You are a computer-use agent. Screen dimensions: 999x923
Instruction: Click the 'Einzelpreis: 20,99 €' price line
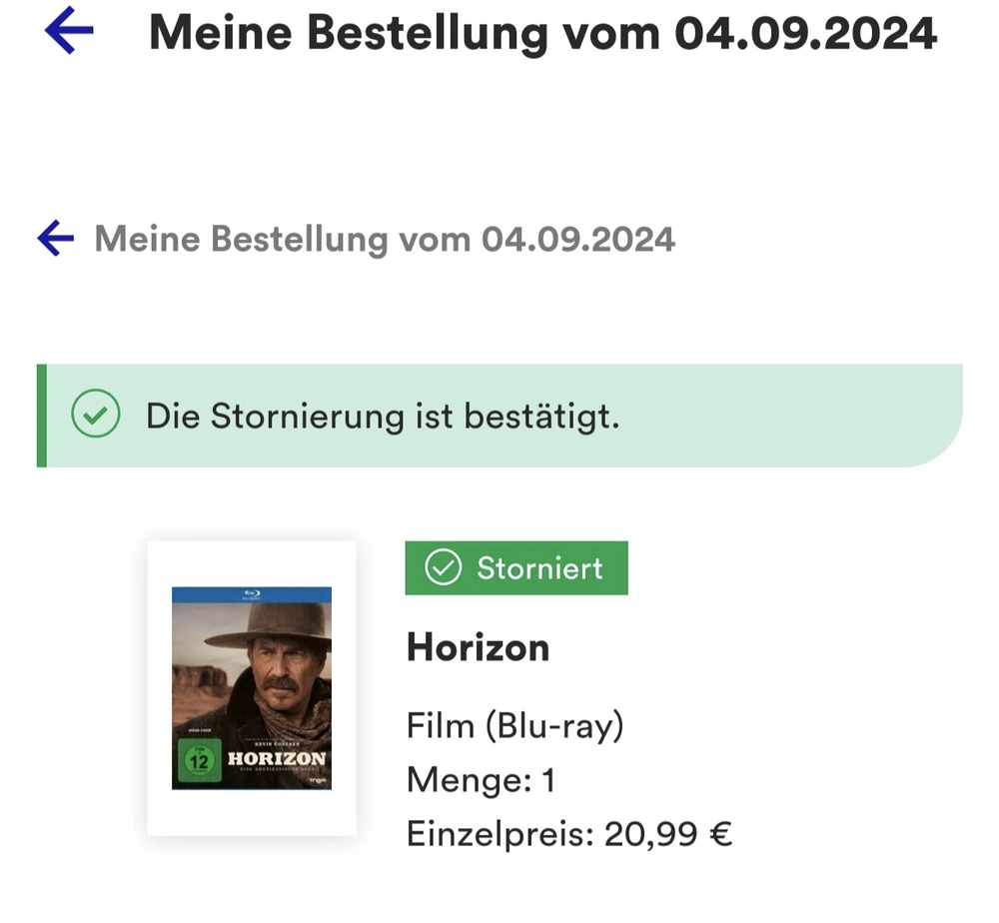click(x=568, y=833)
